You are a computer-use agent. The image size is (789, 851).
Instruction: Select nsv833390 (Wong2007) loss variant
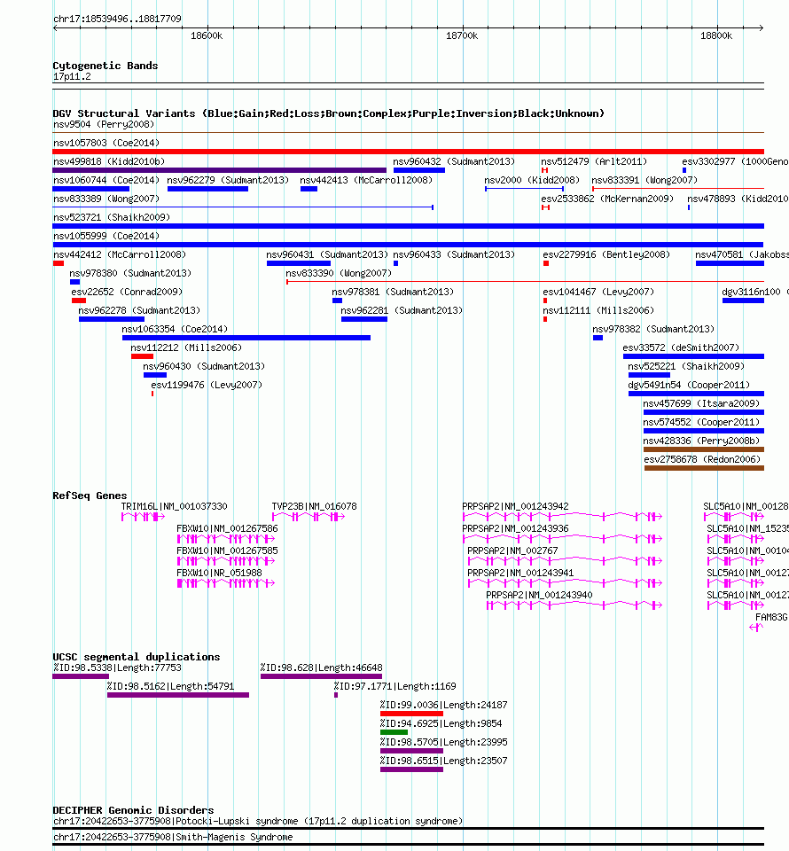tap(525, 282)
